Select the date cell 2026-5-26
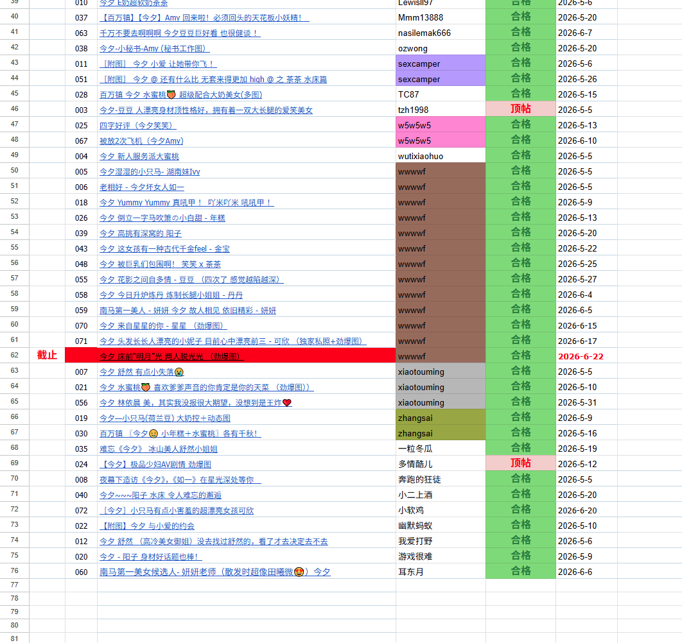Screen dimensions: 682x643 (x=586, y=79)
